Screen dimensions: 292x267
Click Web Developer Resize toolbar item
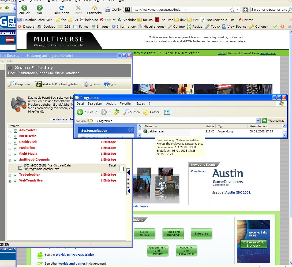(195, 27)
